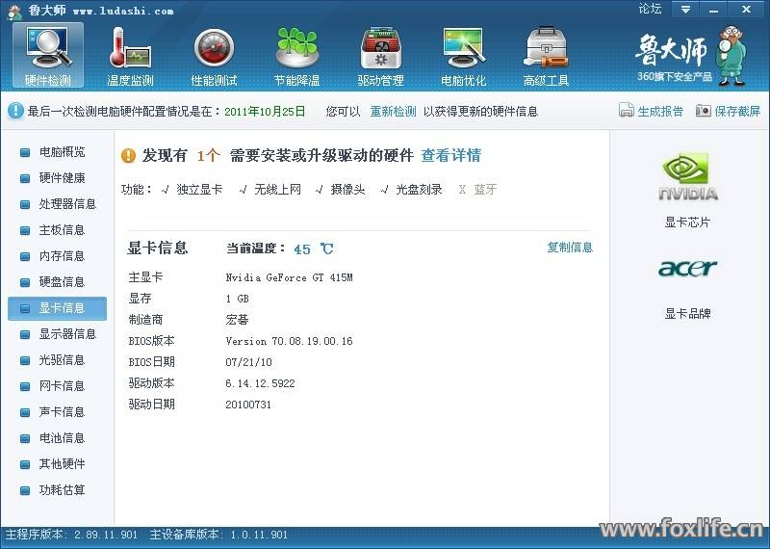
Task: Open 电池信息 in the sidebar
Action: (62, 438)
